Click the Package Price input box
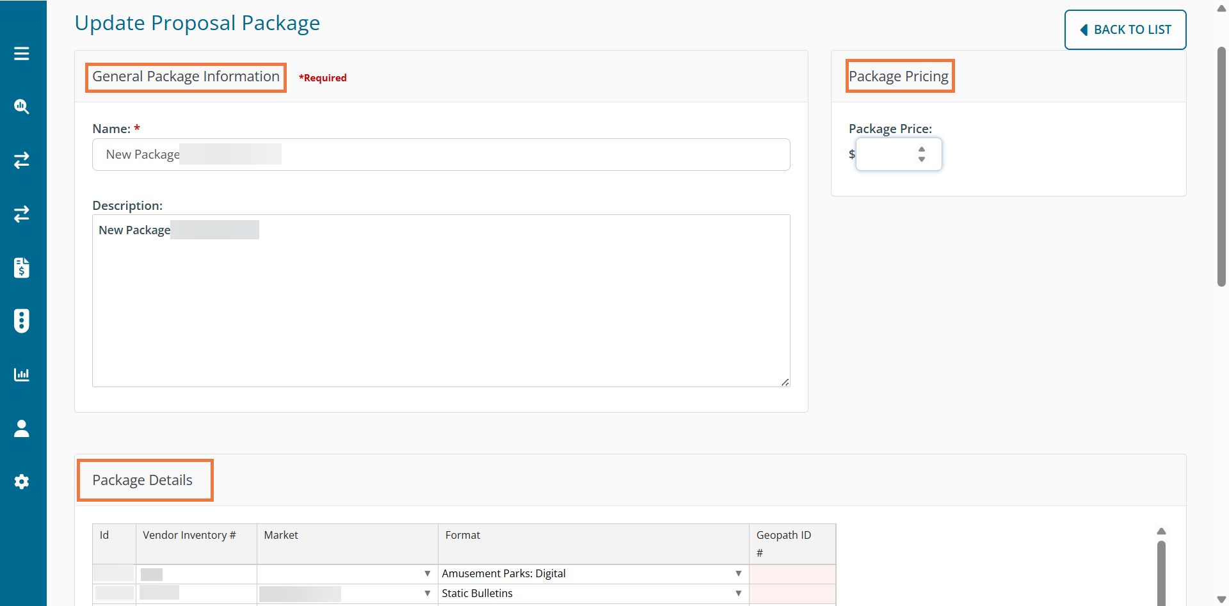The width and height of the screenshot is (1229, 606). [x=887, y=154]
